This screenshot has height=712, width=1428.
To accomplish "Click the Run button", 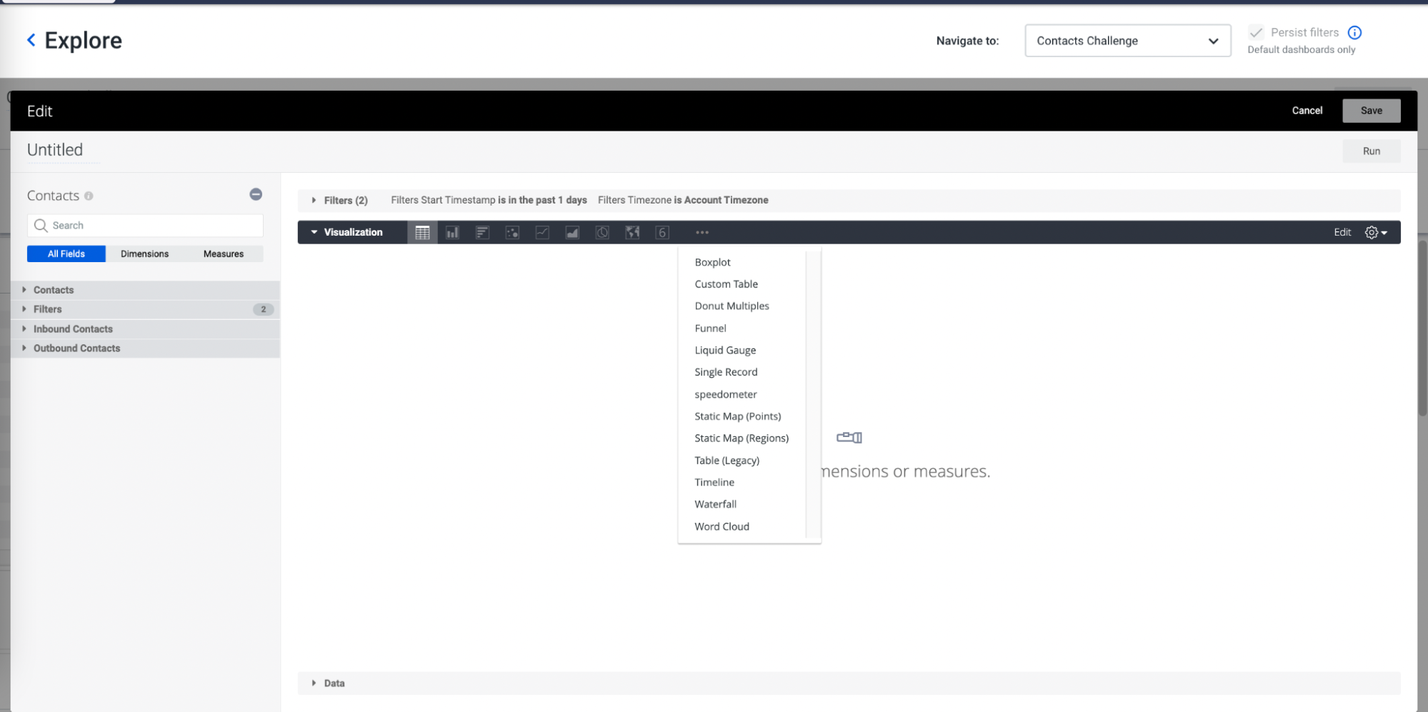I will pyautogui.click(x=1371, y=151).
